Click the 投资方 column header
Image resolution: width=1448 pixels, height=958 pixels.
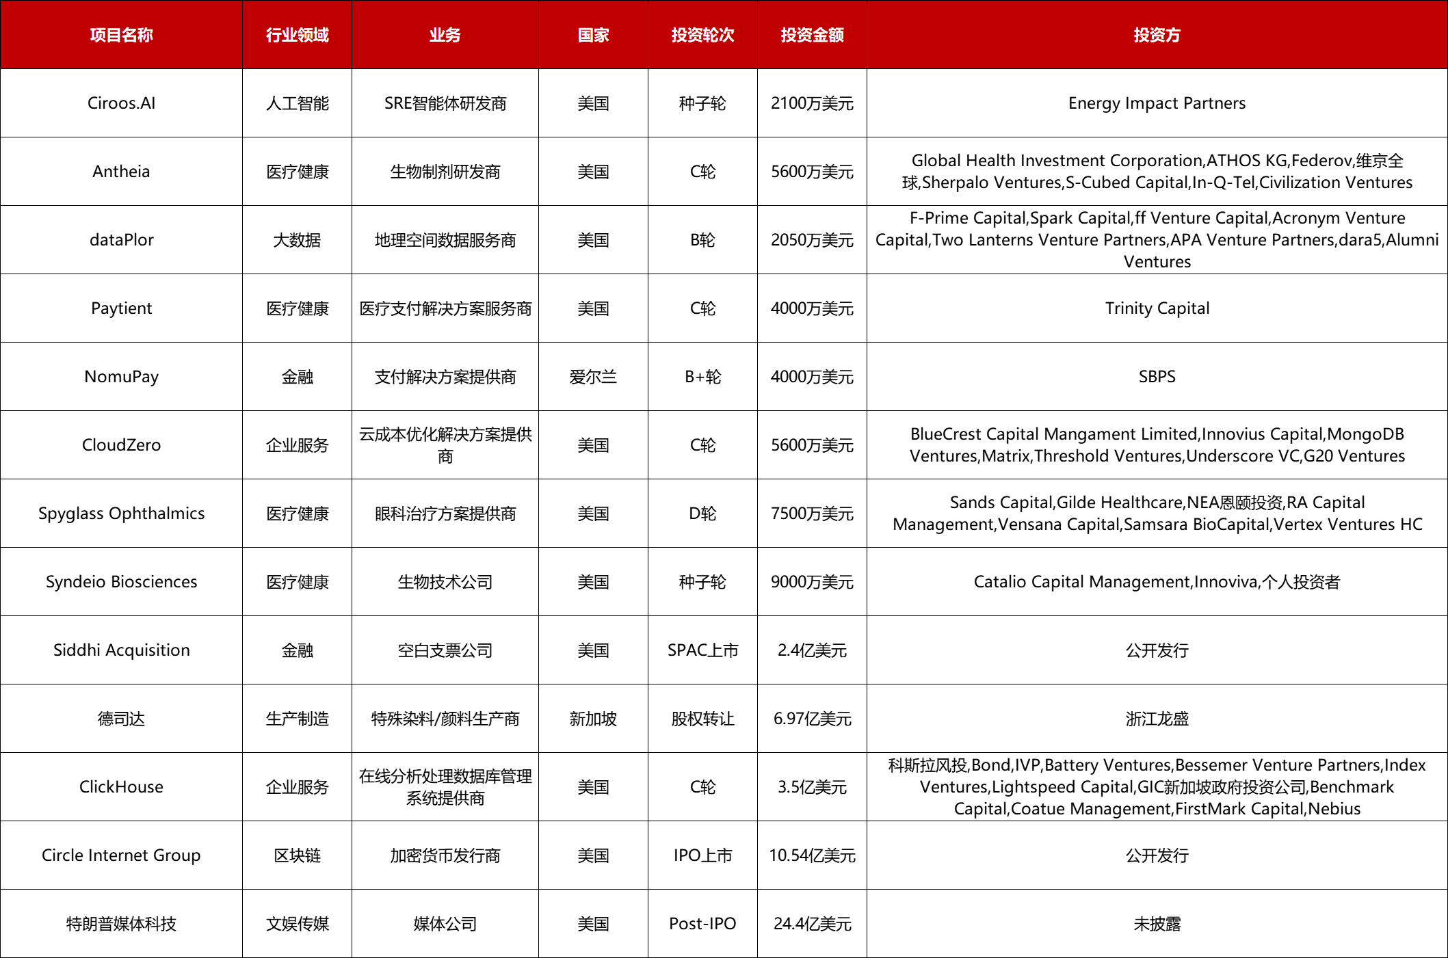click(1157, 35)
